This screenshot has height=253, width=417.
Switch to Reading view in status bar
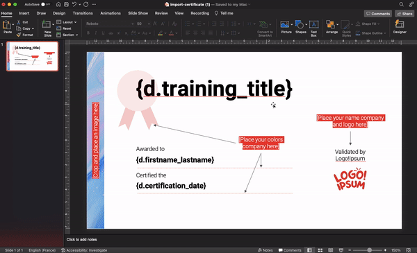click(331, 250)
